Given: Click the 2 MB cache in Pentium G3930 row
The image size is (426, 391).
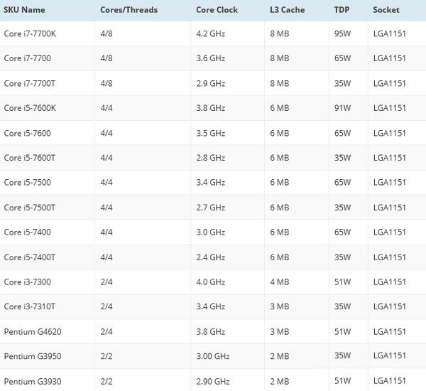Looking at the screenshot, I should click(280, 382).
